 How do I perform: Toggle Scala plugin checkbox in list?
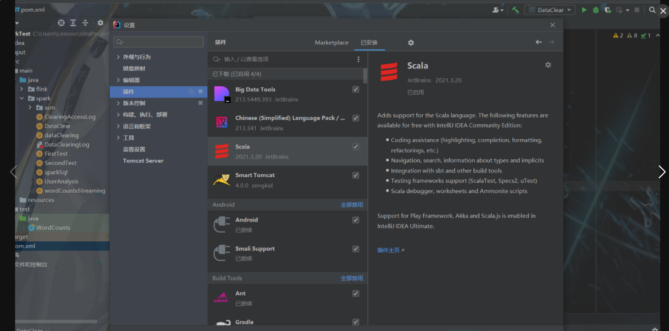tap(356, 147)
